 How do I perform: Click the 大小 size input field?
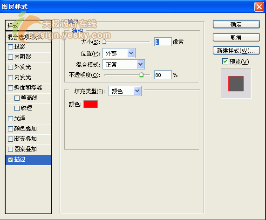coord(163,42)
